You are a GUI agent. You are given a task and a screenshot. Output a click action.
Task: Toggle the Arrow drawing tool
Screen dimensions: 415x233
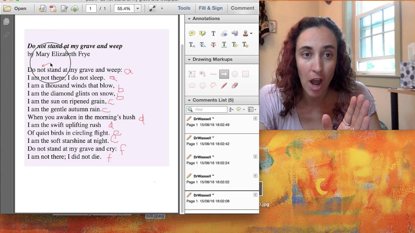click(x=224, y=74)
